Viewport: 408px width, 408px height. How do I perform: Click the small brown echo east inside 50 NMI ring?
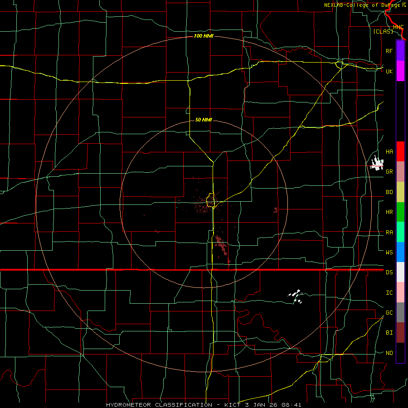pyautogui.click(x=276, y=210)
